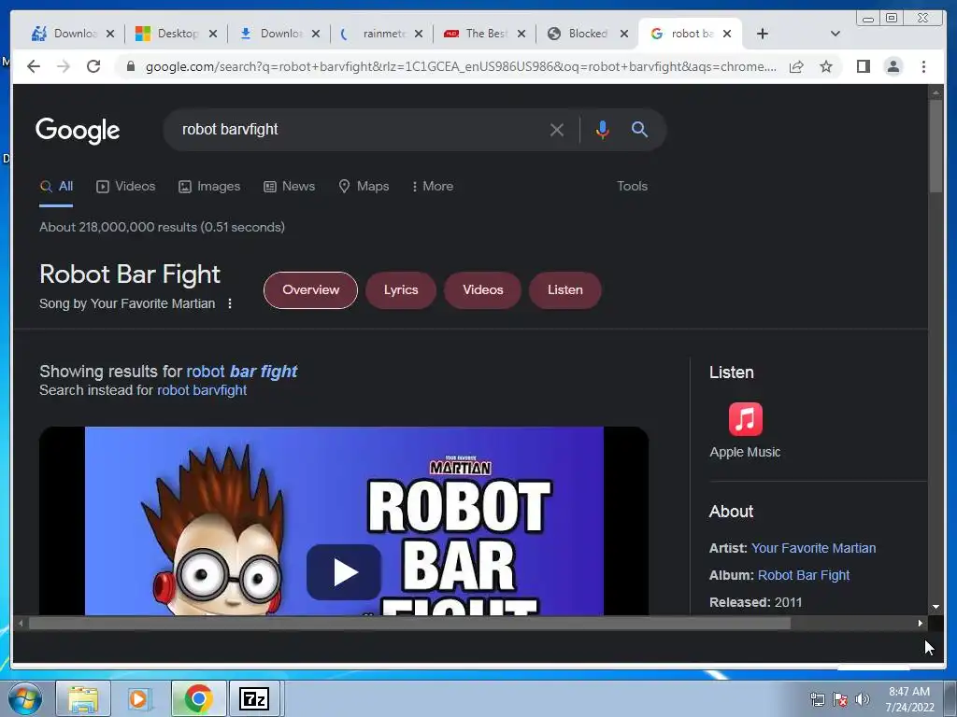Open Your Favorite Martian artist link
Viewport: 957px width, 717px height.
[x=814, y=548]
